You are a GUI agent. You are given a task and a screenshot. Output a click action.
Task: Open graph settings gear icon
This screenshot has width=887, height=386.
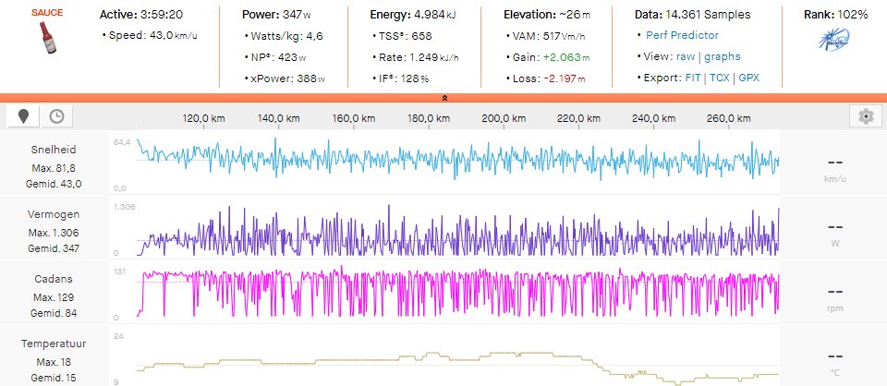coord(866,116)
